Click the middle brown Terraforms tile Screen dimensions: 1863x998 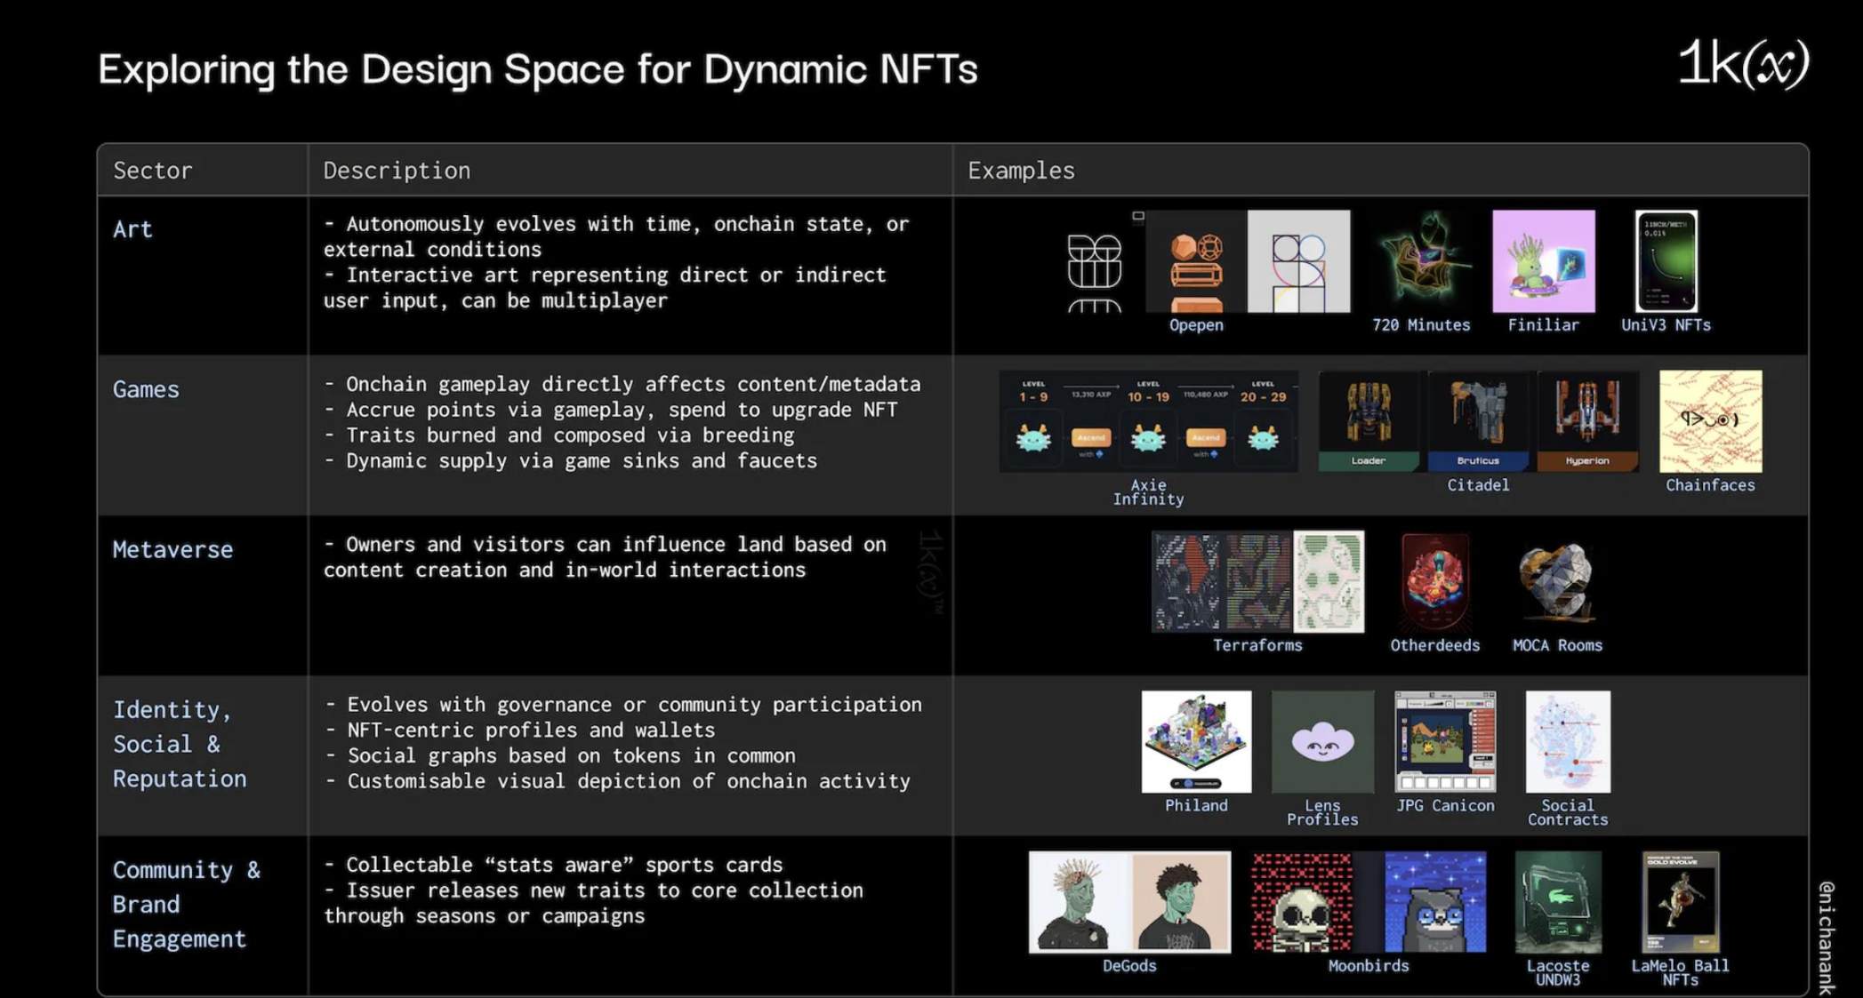[x=1258, y=581]
